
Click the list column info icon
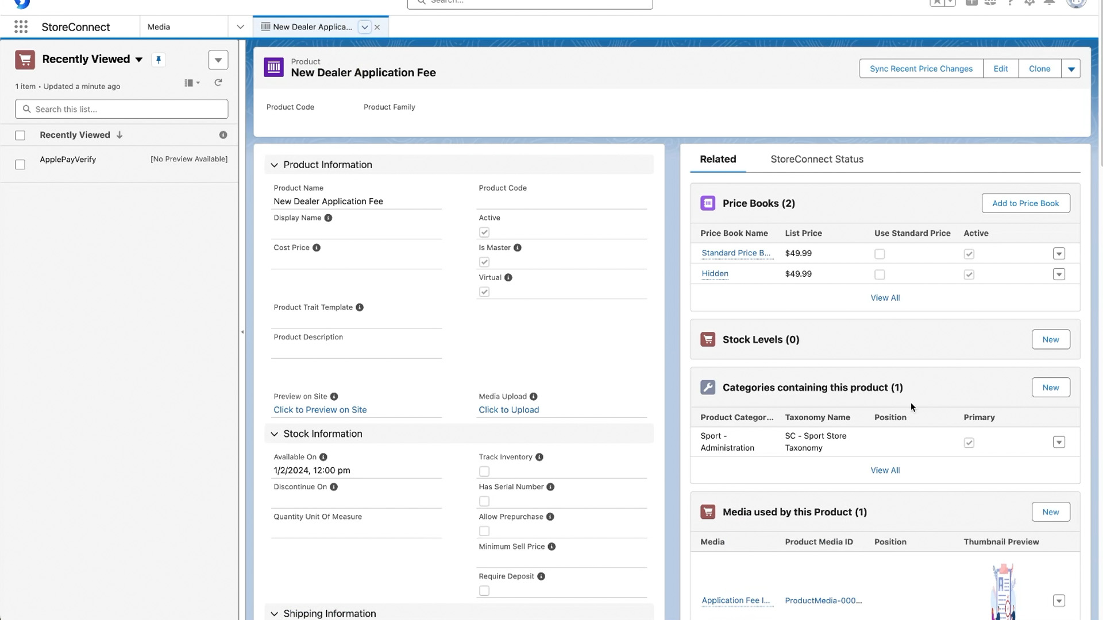[223, 135]
